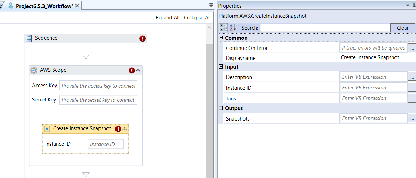Select the Project6.5.3_Workflow tab

(45, 6)
